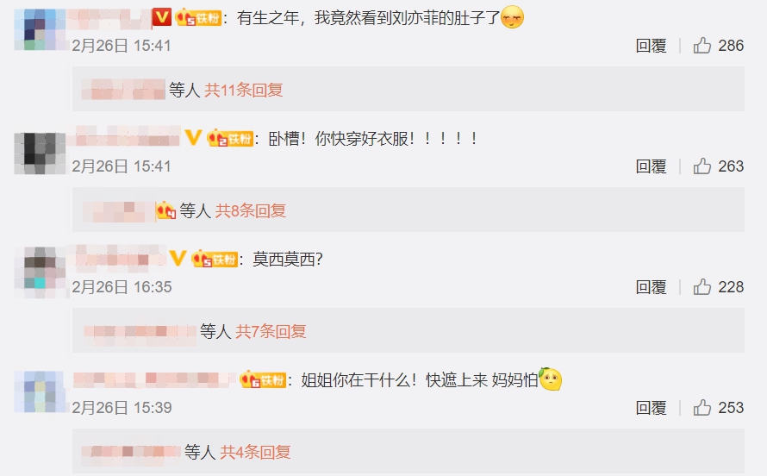Open the third commenter's avatar

[x=41, y=272]
